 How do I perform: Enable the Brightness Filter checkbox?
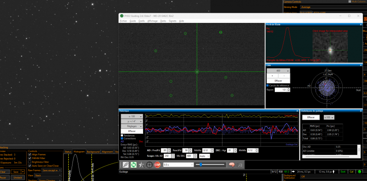(x=30, y=162)
